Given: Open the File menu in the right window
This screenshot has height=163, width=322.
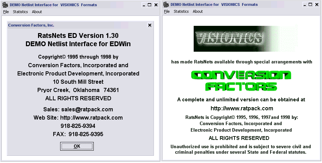Looking at the screenshot, I should coord(167,11).
